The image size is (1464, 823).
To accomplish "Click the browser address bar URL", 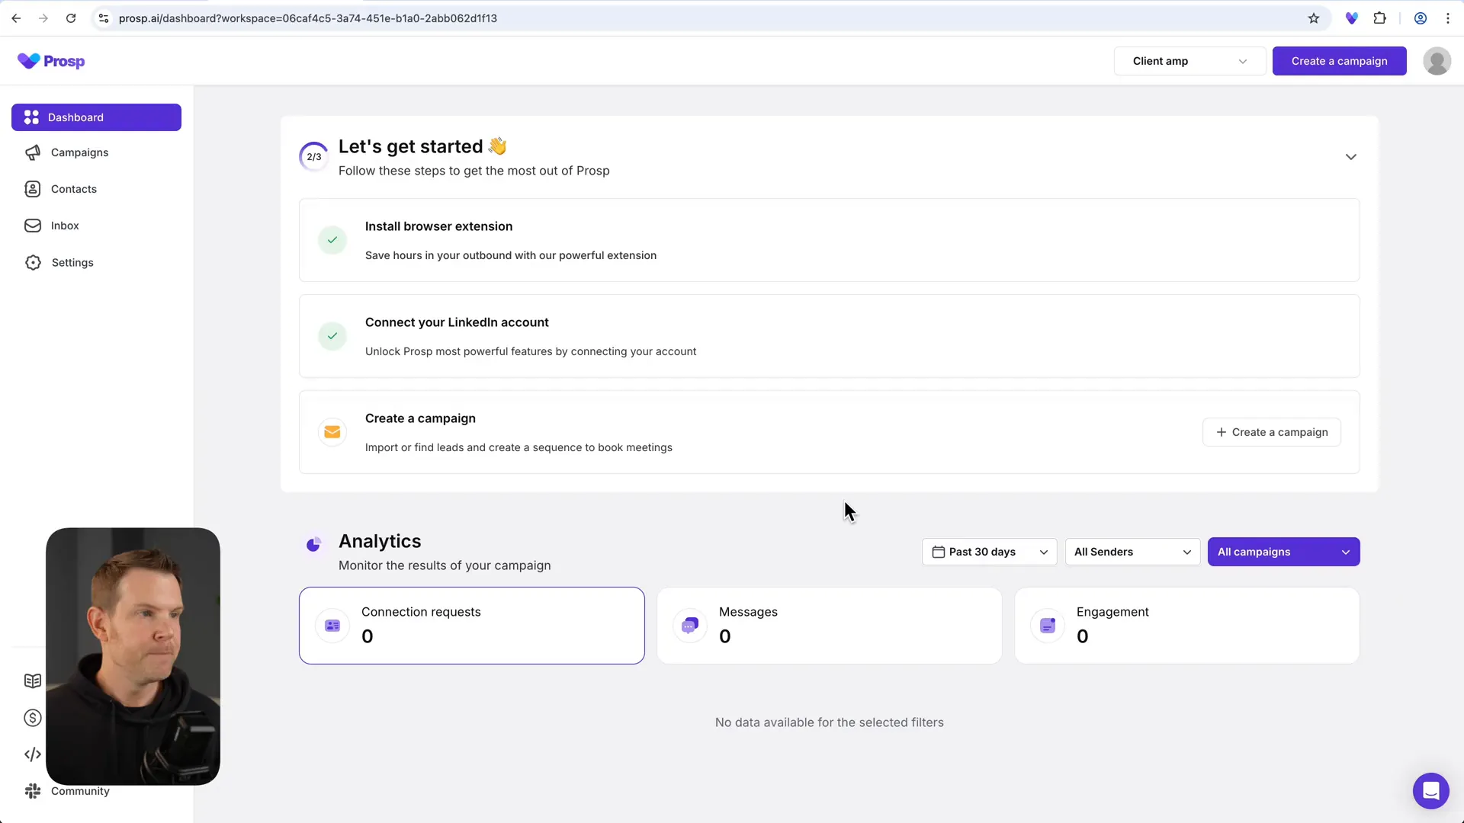I will tap(307, 18).
